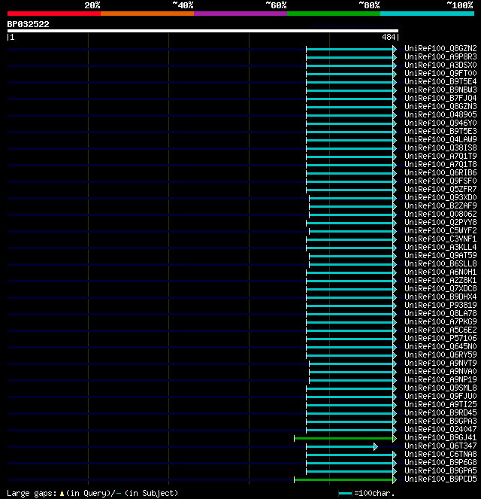Open the UniRef100_B2ZAF9 subject label
Screen dimensions: 481x499
coord(440,205)
